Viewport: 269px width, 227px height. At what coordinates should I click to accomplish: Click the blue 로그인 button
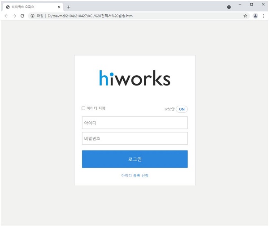click(x=135, y=159)
